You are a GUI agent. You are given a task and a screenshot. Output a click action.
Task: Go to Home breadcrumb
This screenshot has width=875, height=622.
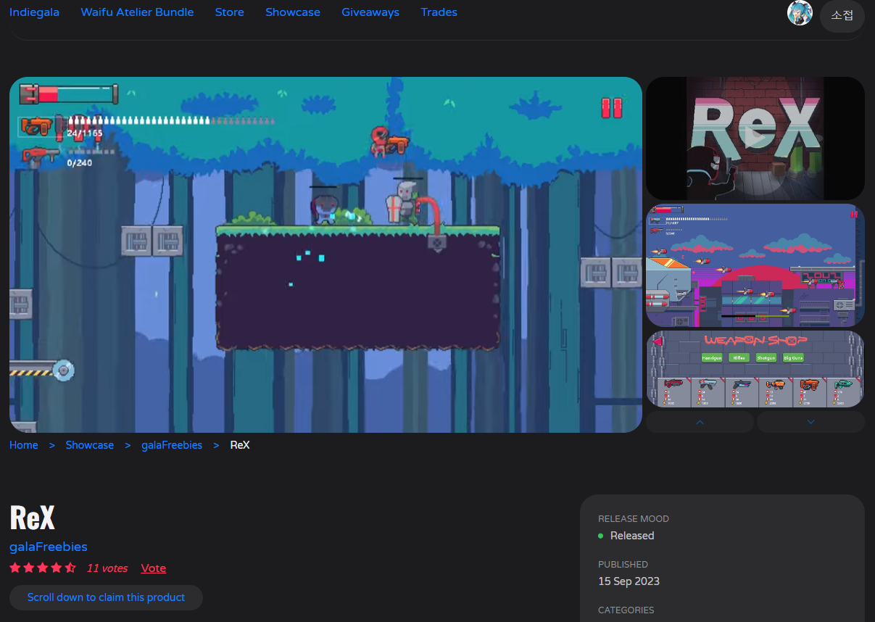pyautogui.click(x=24, y=445)
